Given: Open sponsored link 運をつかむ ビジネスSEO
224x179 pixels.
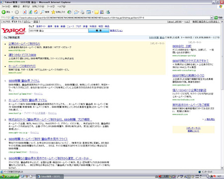Looking at the screenshot, I should click(x=22, y=55).
